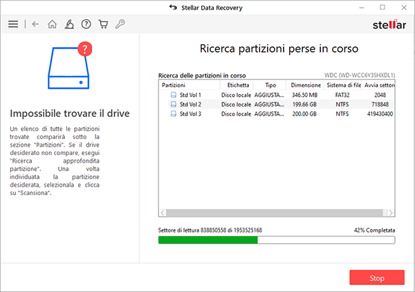Click the scroll left arrow of partition list
The image size is (415, 292).
[163, 212]
